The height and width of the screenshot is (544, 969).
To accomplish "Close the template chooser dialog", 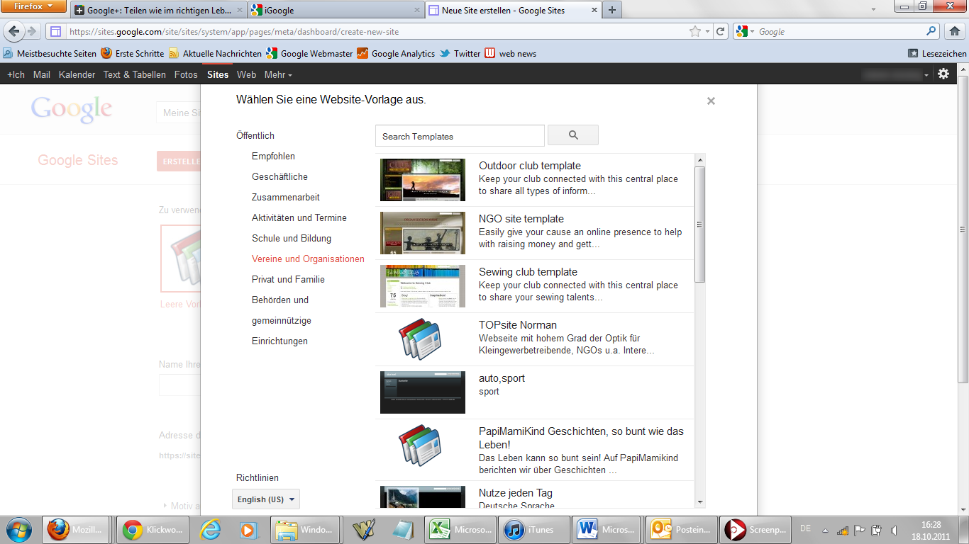I will [x=711, y=101].
